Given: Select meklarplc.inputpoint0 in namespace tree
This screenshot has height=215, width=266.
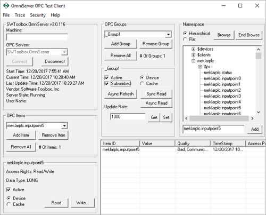Looking at the screenshot, I should click(222, 78).
